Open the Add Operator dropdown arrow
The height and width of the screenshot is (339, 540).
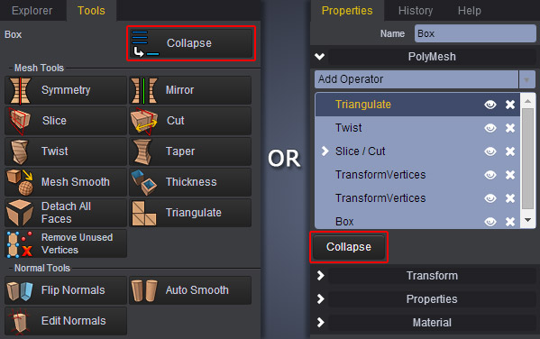coord(526,79)
